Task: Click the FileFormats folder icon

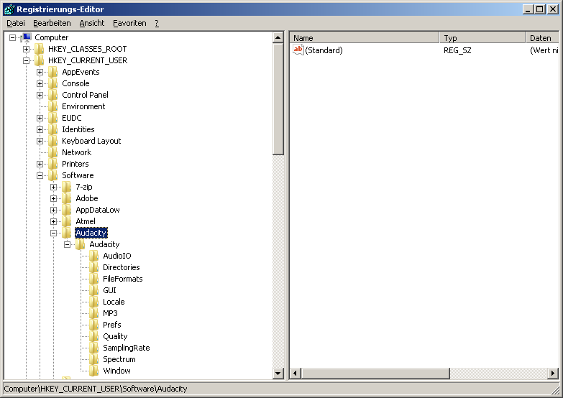Action: pos(94,279)
